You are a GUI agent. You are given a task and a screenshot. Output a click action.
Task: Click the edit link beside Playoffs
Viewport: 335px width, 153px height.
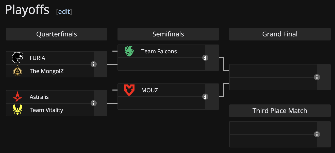point(64,12)
